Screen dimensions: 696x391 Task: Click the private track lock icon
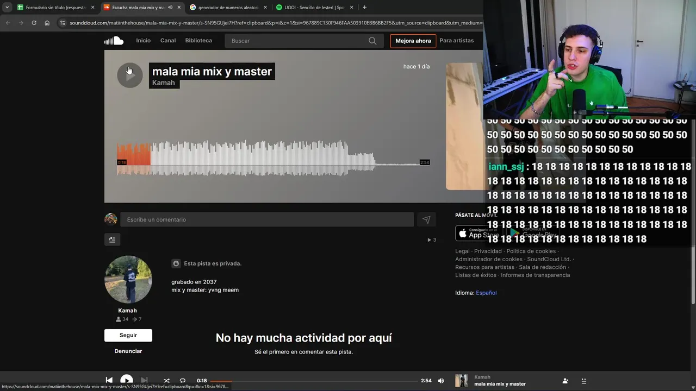(x=176, y=263)
